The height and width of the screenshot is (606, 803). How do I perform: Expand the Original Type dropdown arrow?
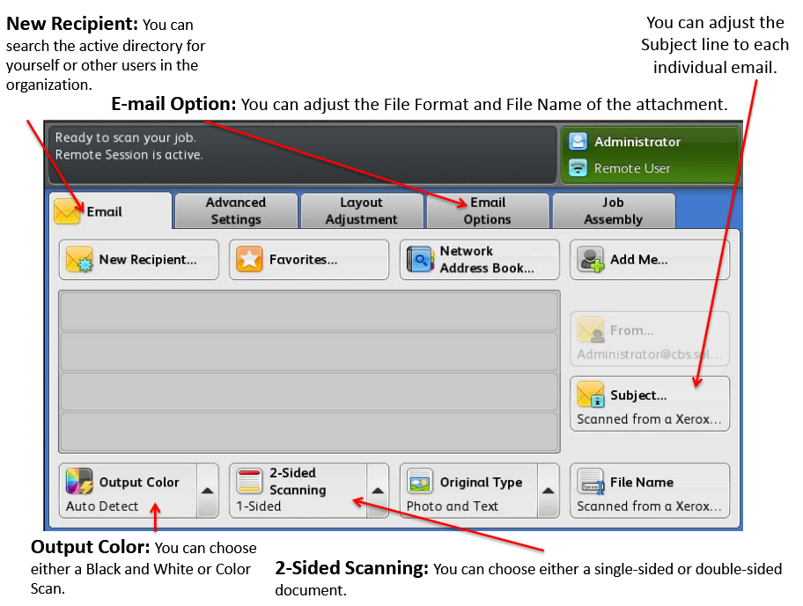(x=548, y=491)
